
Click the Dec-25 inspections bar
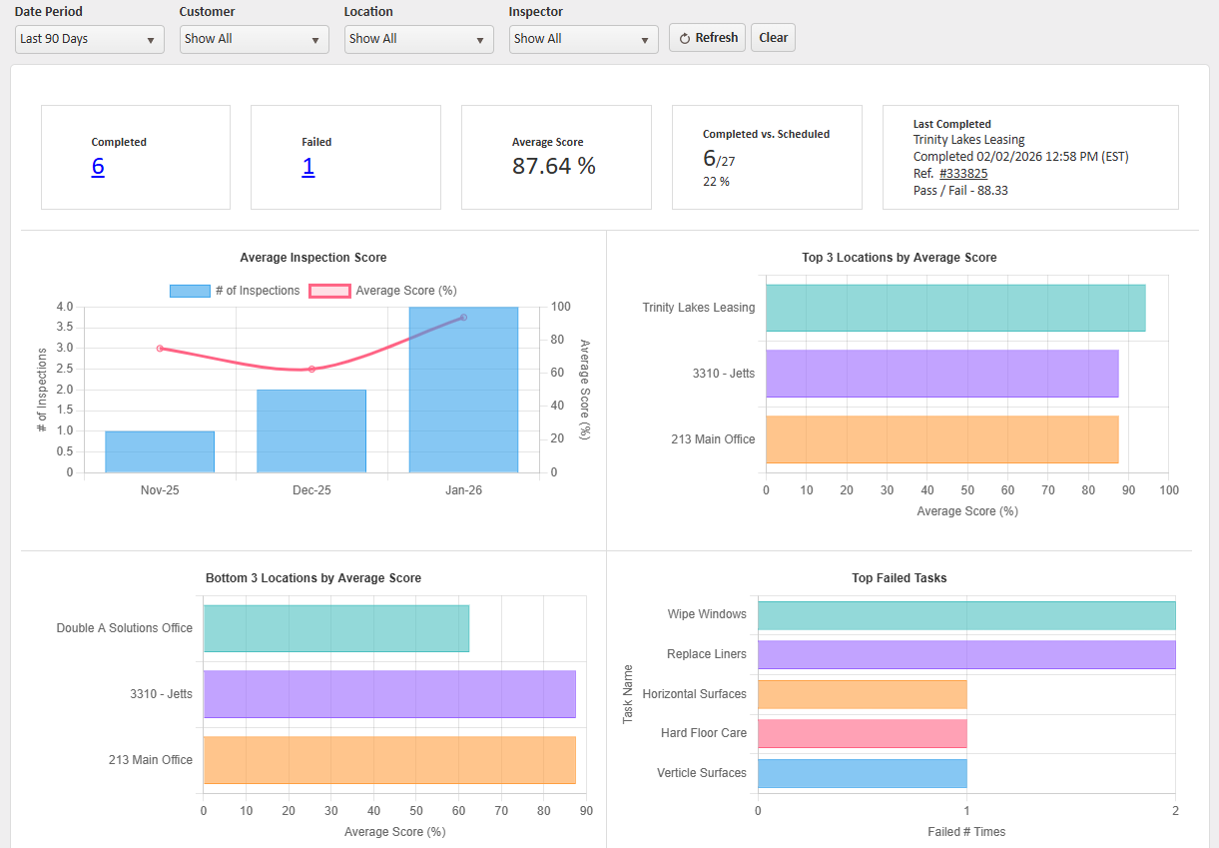(x=311, y=431)
